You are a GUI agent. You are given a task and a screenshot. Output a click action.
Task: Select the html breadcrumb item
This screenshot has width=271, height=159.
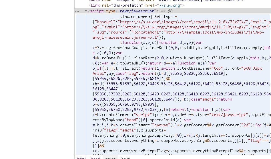coord(81,158)
